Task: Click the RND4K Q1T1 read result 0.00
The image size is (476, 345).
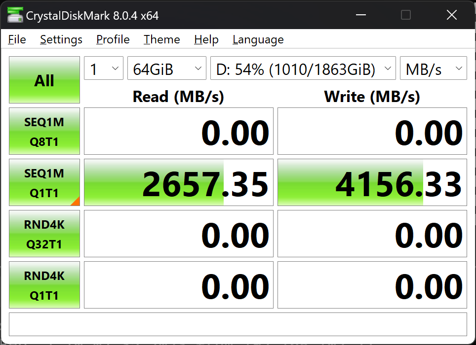Action: [x=179, y=285]
